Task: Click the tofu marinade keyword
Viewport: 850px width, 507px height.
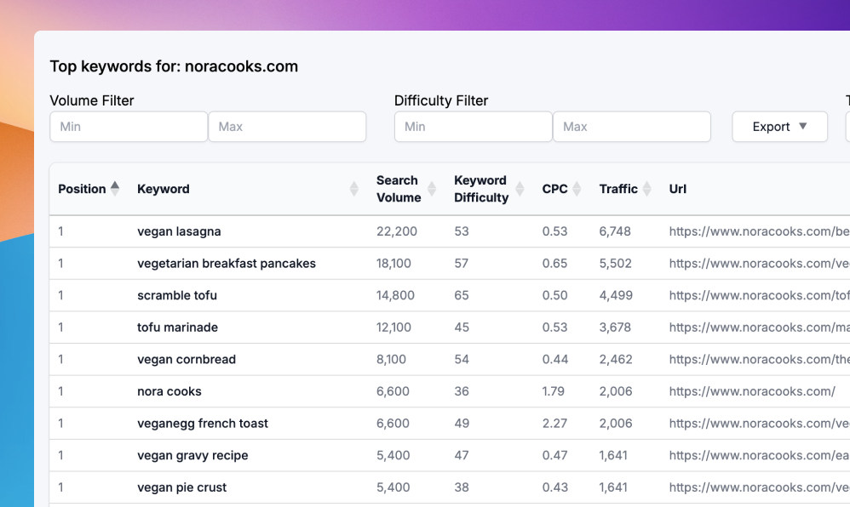Action: 177,328
